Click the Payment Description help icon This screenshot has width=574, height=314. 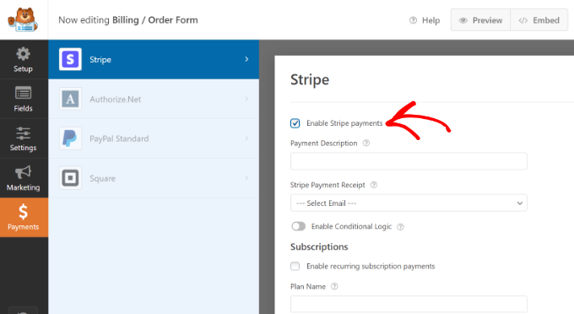click(x=366, y=143)
